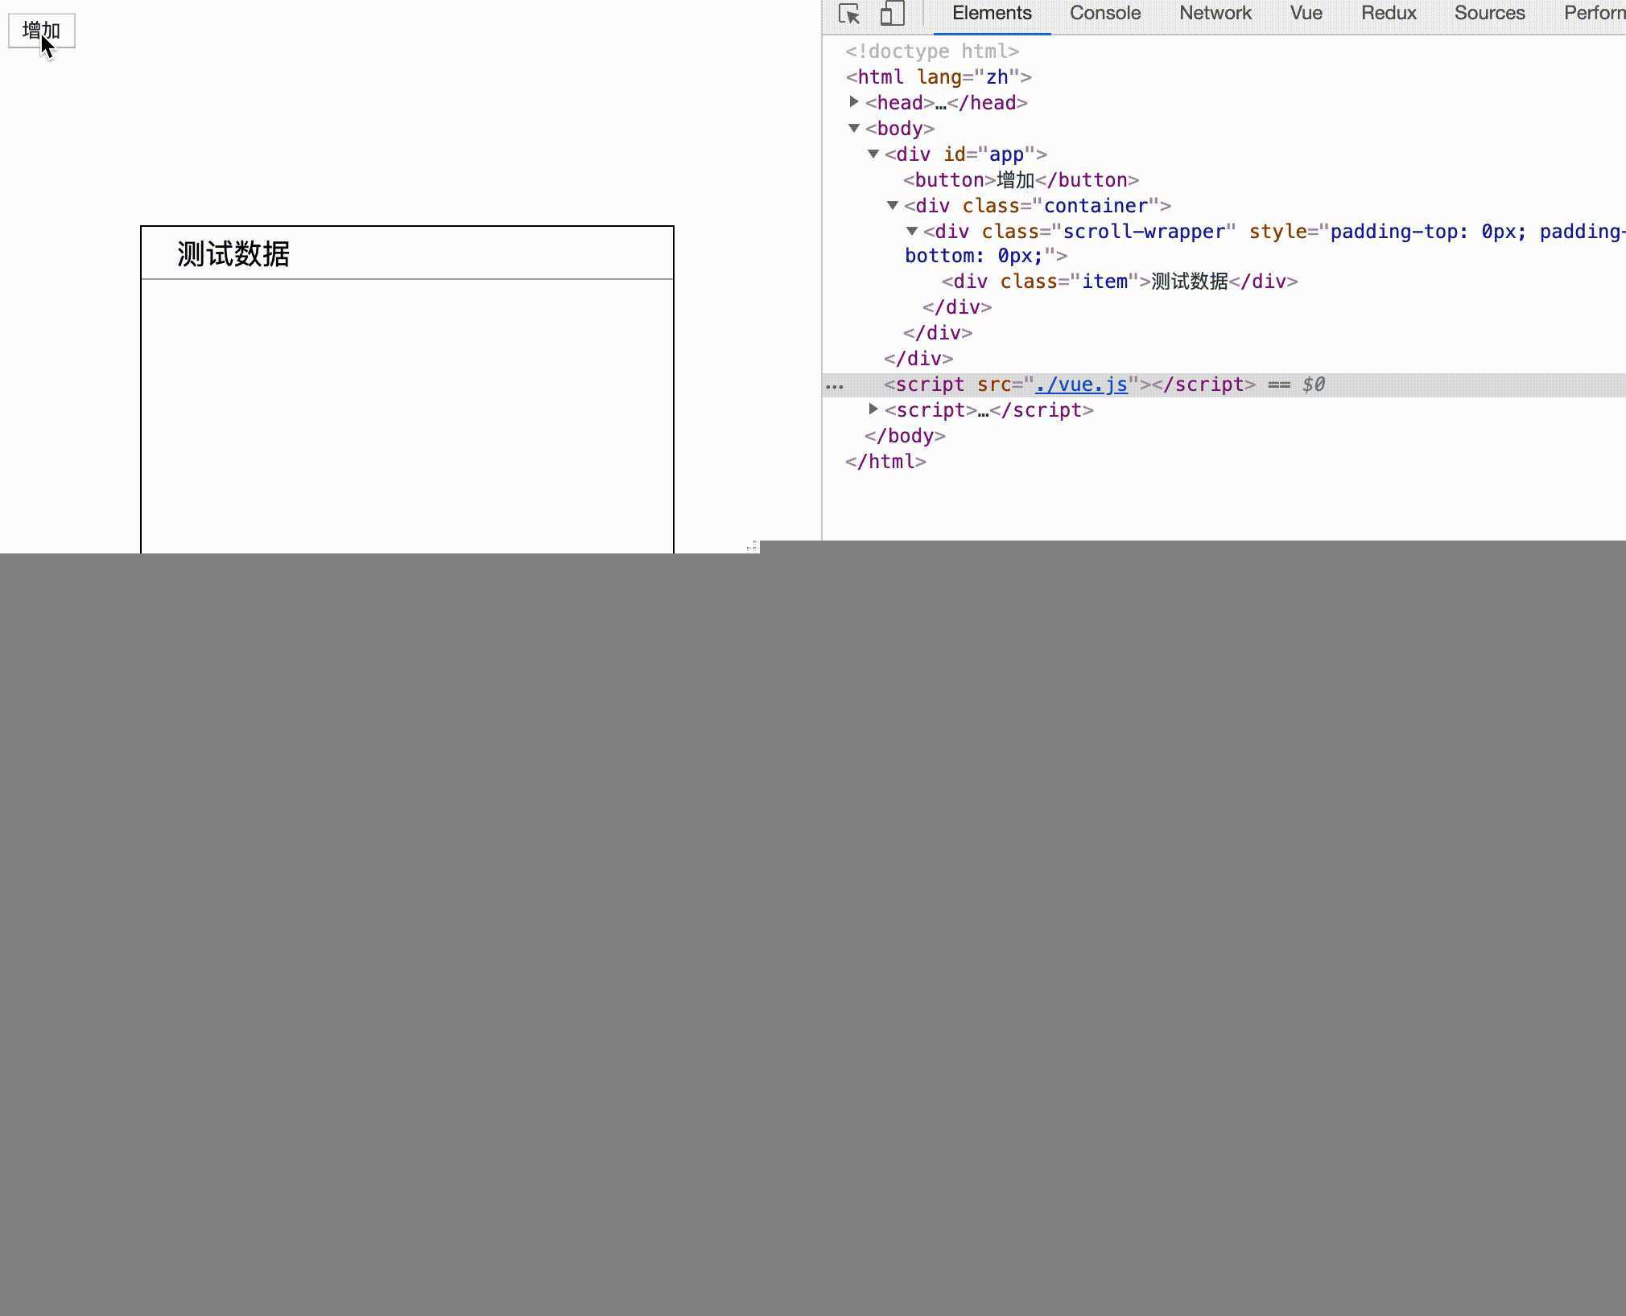Open the ellipsis menu beside script row

pos(835,385)
